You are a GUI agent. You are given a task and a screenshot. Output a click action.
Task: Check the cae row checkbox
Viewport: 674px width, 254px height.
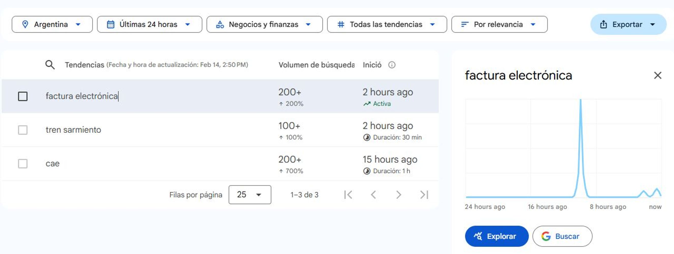click(x=23, y=164)
